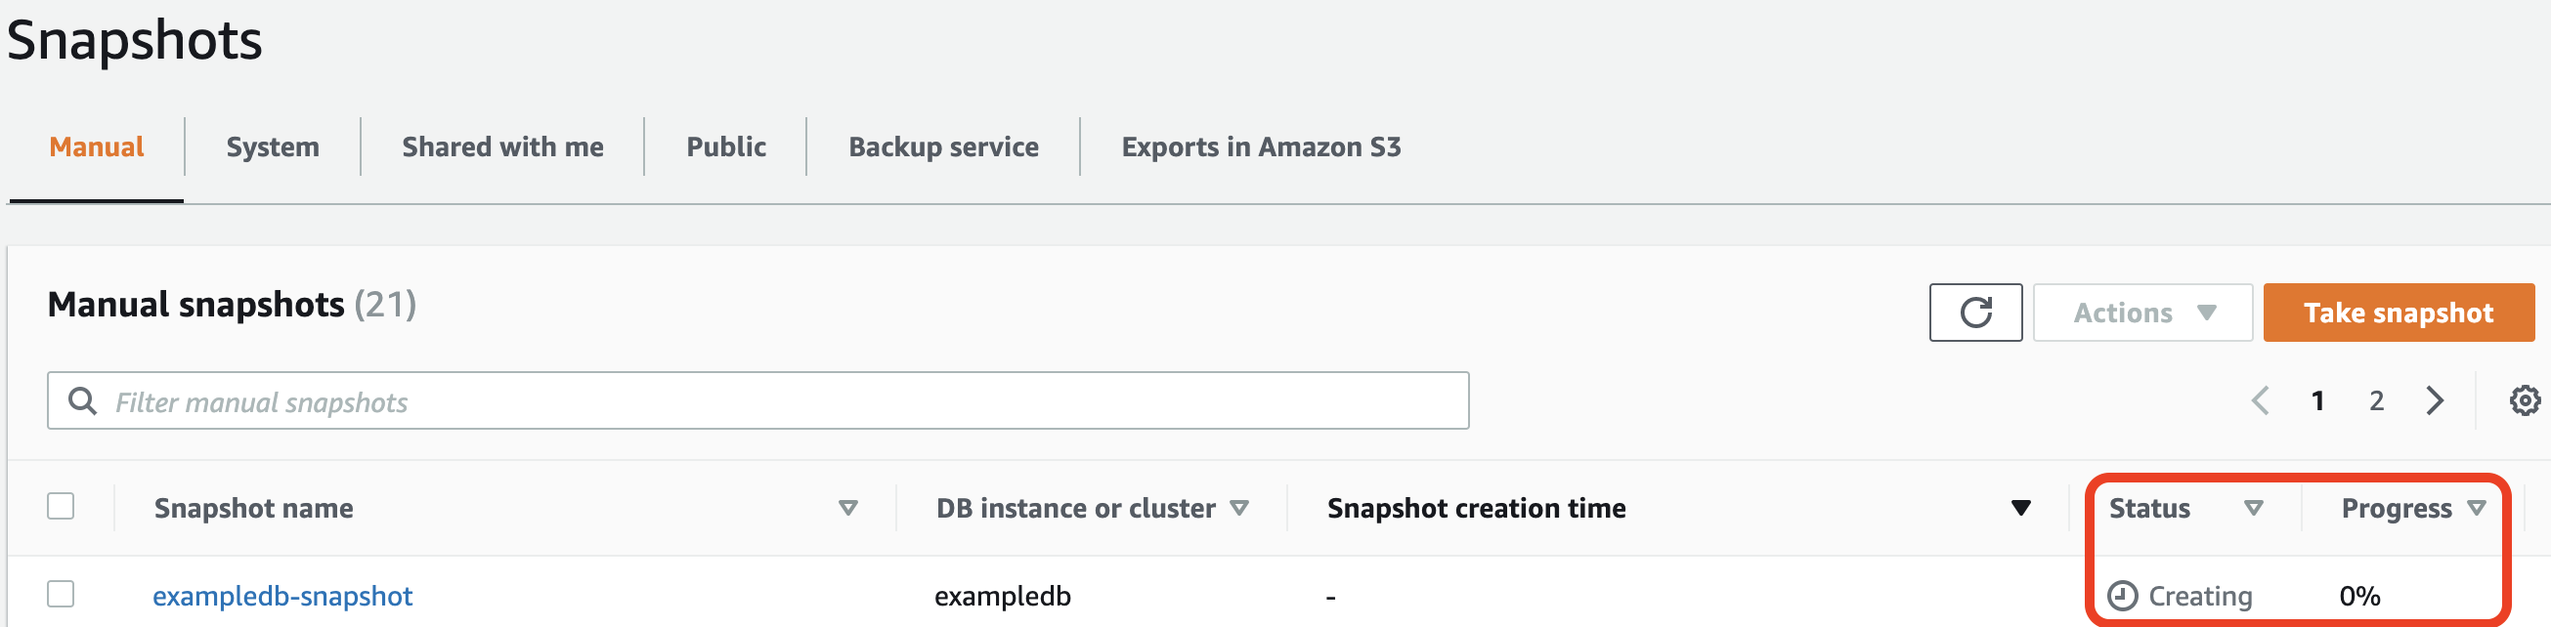
Task: Open the Actions dropdown menu
Action: pos(2143,313)
